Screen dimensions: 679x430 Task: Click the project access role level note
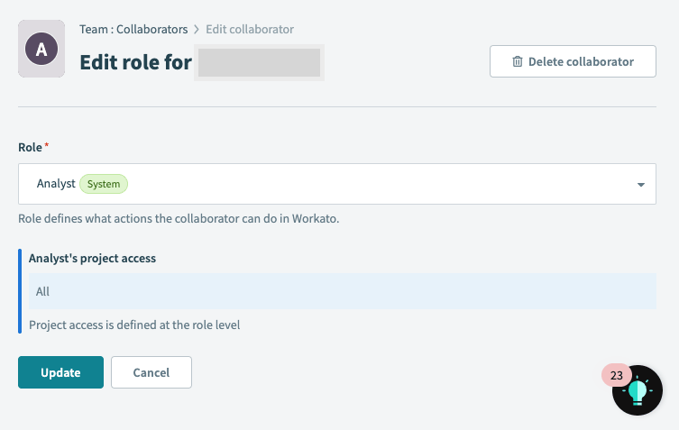tap(134, 325)
